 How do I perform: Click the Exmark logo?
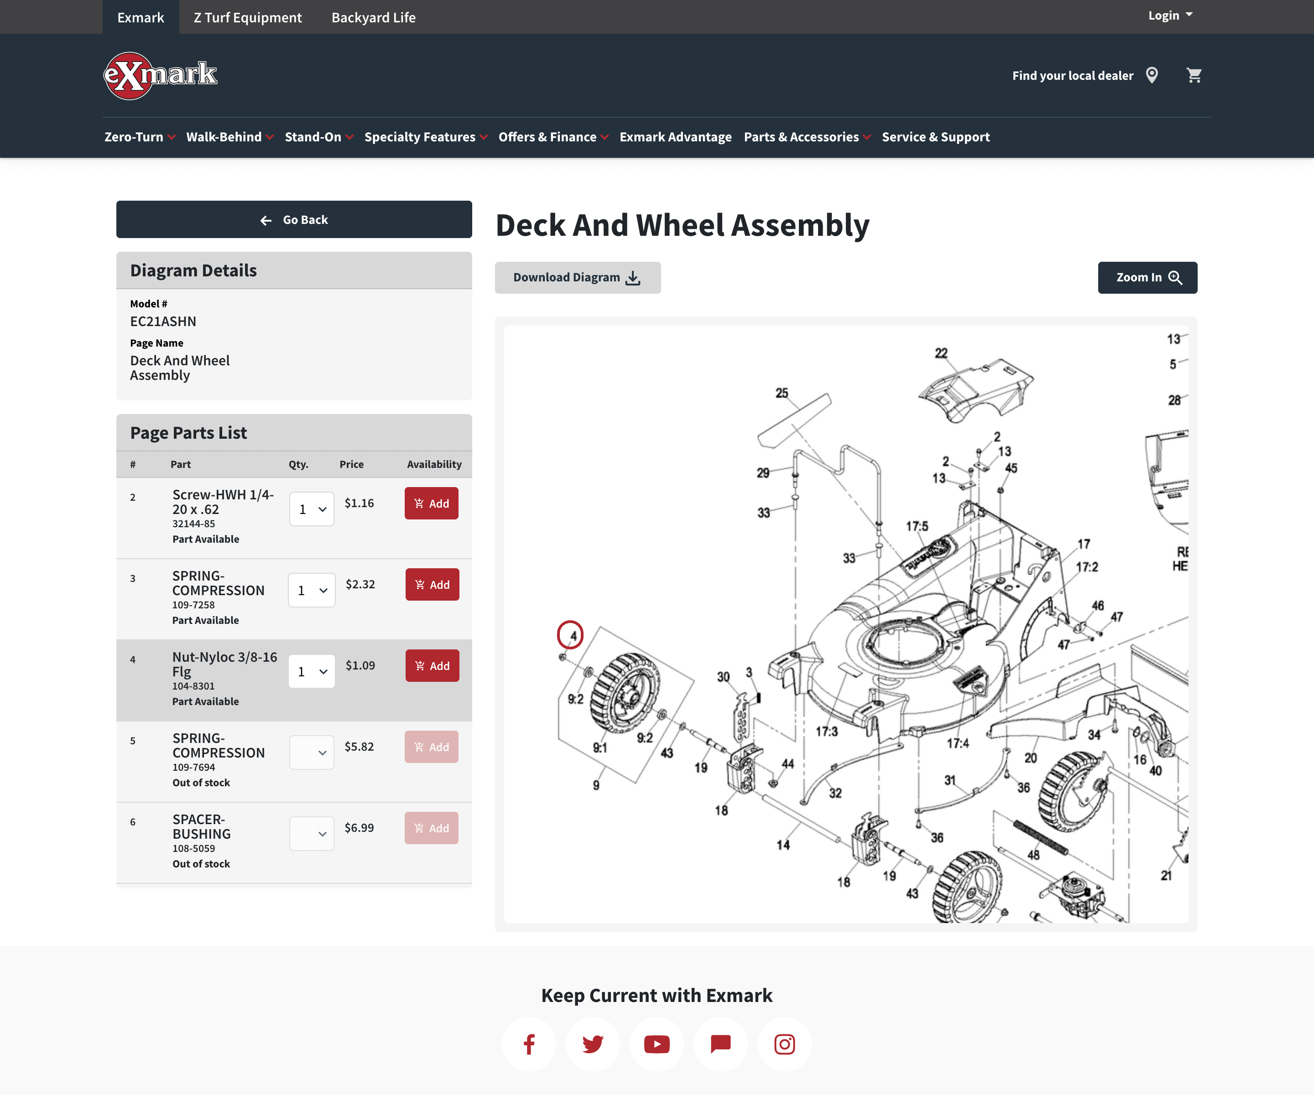tap(160, 76)
